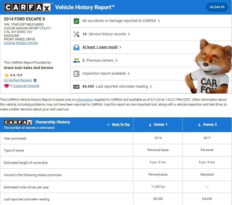
Task: Open '84,430 Last reported odometer reading'
Action: pyautogui.click(x=115, y=86)
